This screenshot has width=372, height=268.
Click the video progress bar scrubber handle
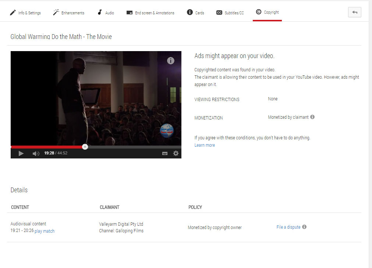(x=85, y=147)
